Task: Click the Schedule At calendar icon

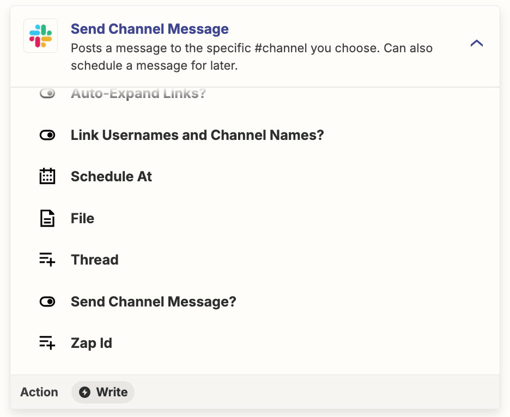Action: 47,176
